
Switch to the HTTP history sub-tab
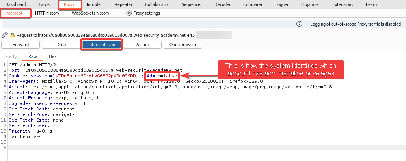[x=47, y=13]
